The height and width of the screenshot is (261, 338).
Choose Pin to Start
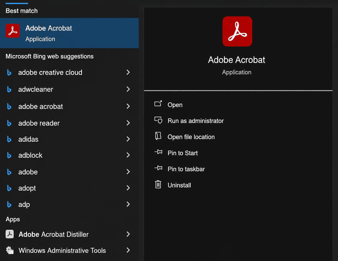(183, 153)
